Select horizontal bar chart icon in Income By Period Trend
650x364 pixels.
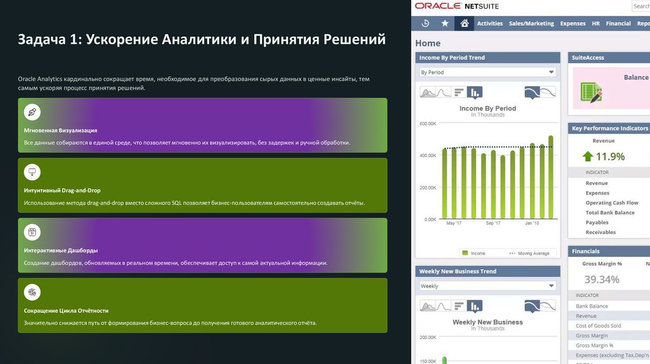pos(458,92)
